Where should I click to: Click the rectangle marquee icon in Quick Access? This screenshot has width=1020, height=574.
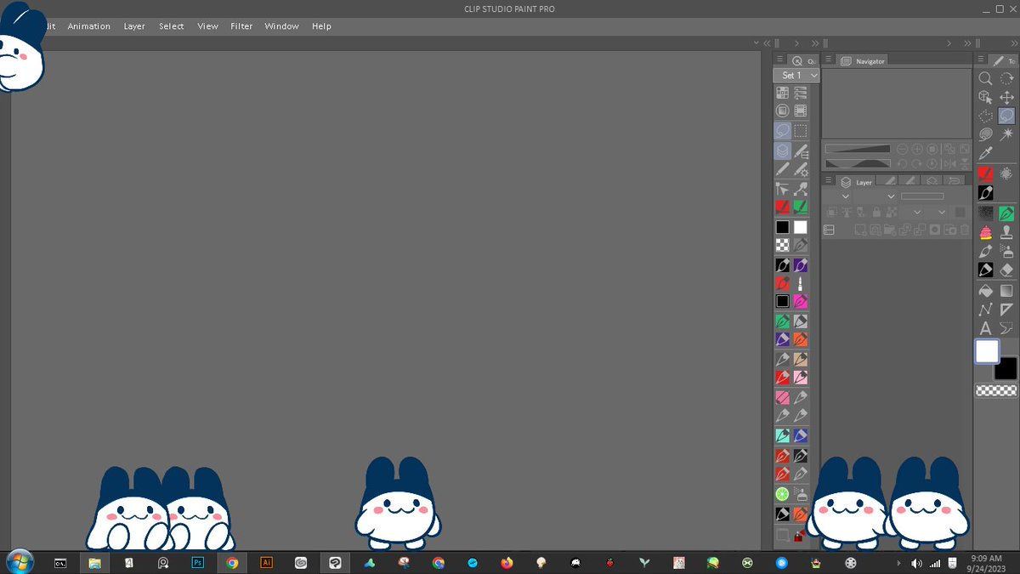click(x=800, y=131)
